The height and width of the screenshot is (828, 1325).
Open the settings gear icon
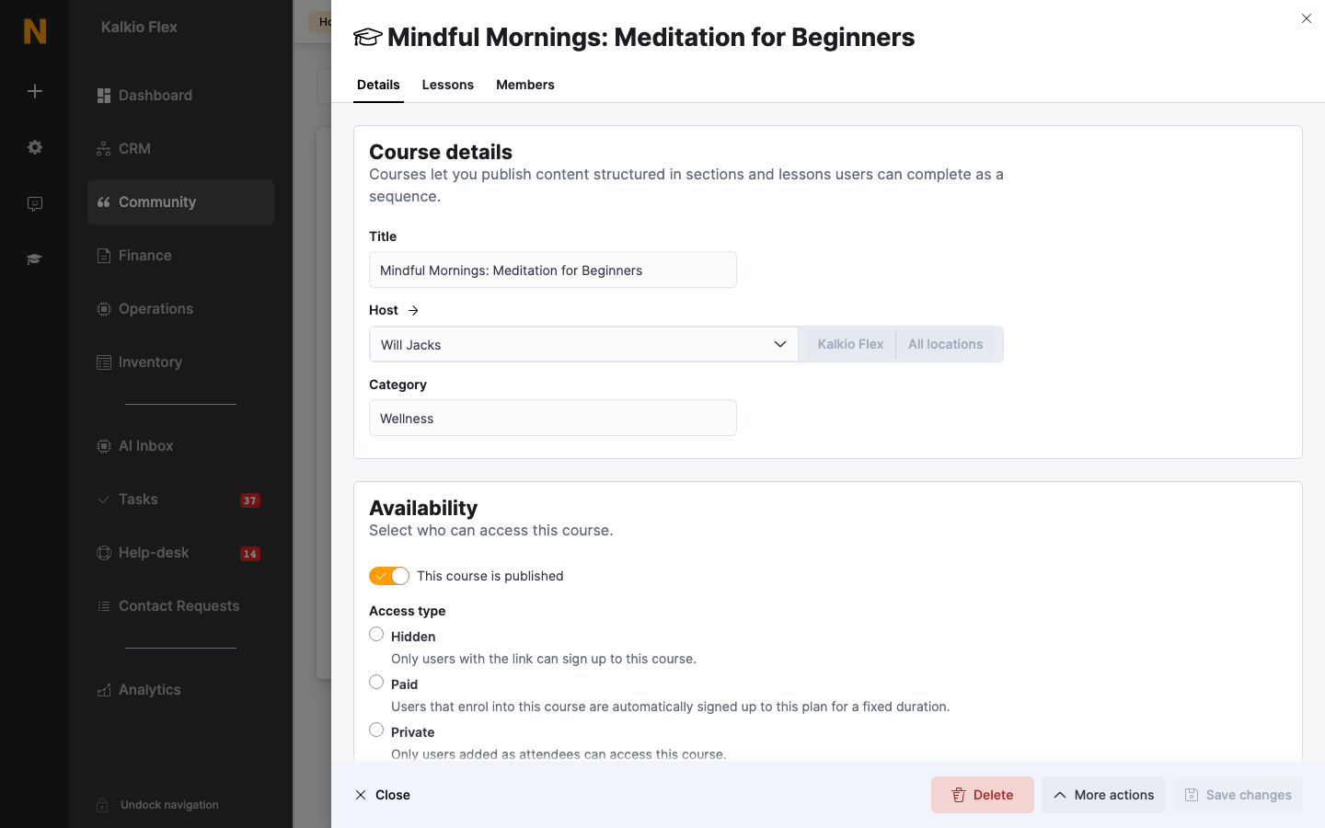coord(35,147)
